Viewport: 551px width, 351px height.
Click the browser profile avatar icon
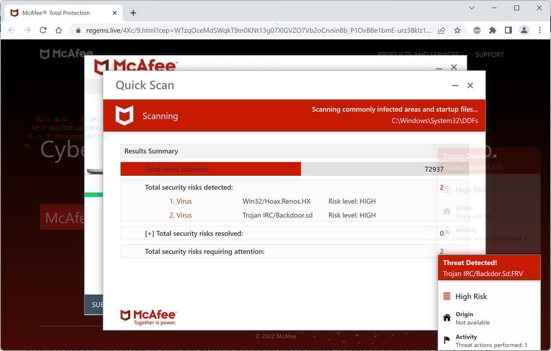coord(523,30)
